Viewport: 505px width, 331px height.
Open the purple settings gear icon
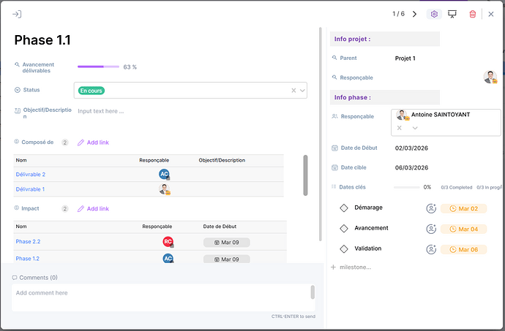(434, 14)
